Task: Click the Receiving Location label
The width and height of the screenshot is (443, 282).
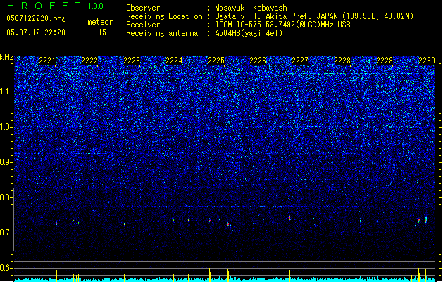Action: [x=164, y=16]
